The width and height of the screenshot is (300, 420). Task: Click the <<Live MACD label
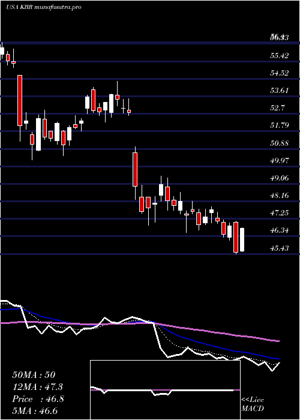click(x=253, y=404)
